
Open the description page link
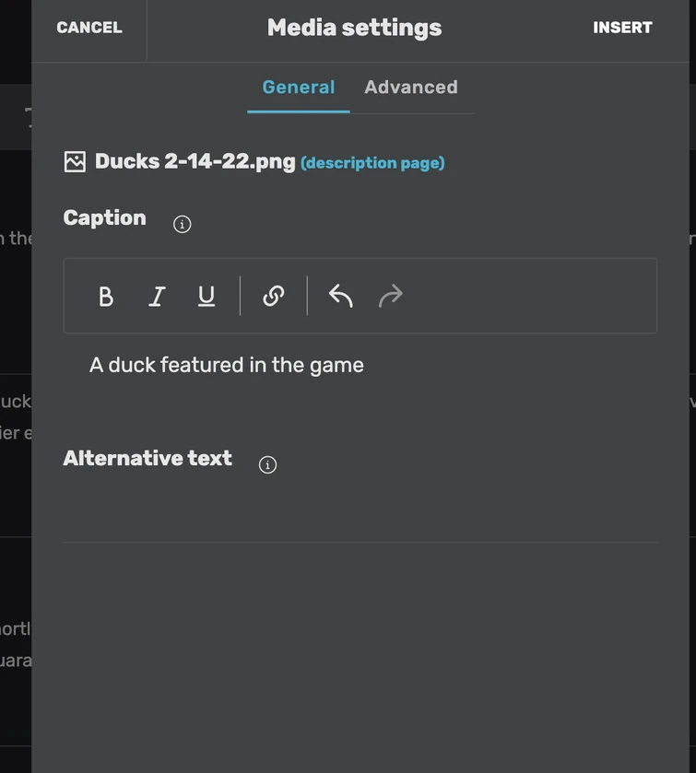[x=372, y=163]
